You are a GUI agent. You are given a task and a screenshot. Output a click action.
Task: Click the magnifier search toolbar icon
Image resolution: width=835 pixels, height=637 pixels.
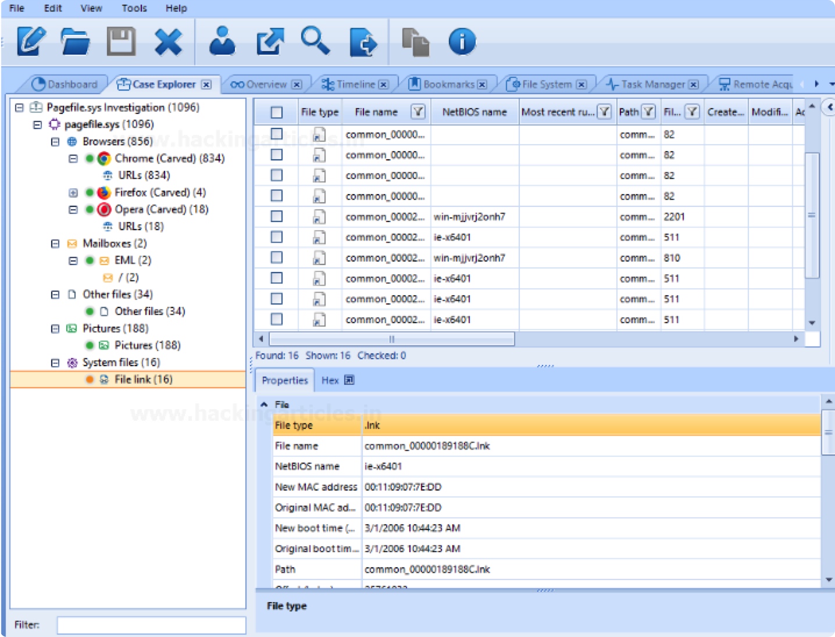pyautogui.click(x=316, y=41)
